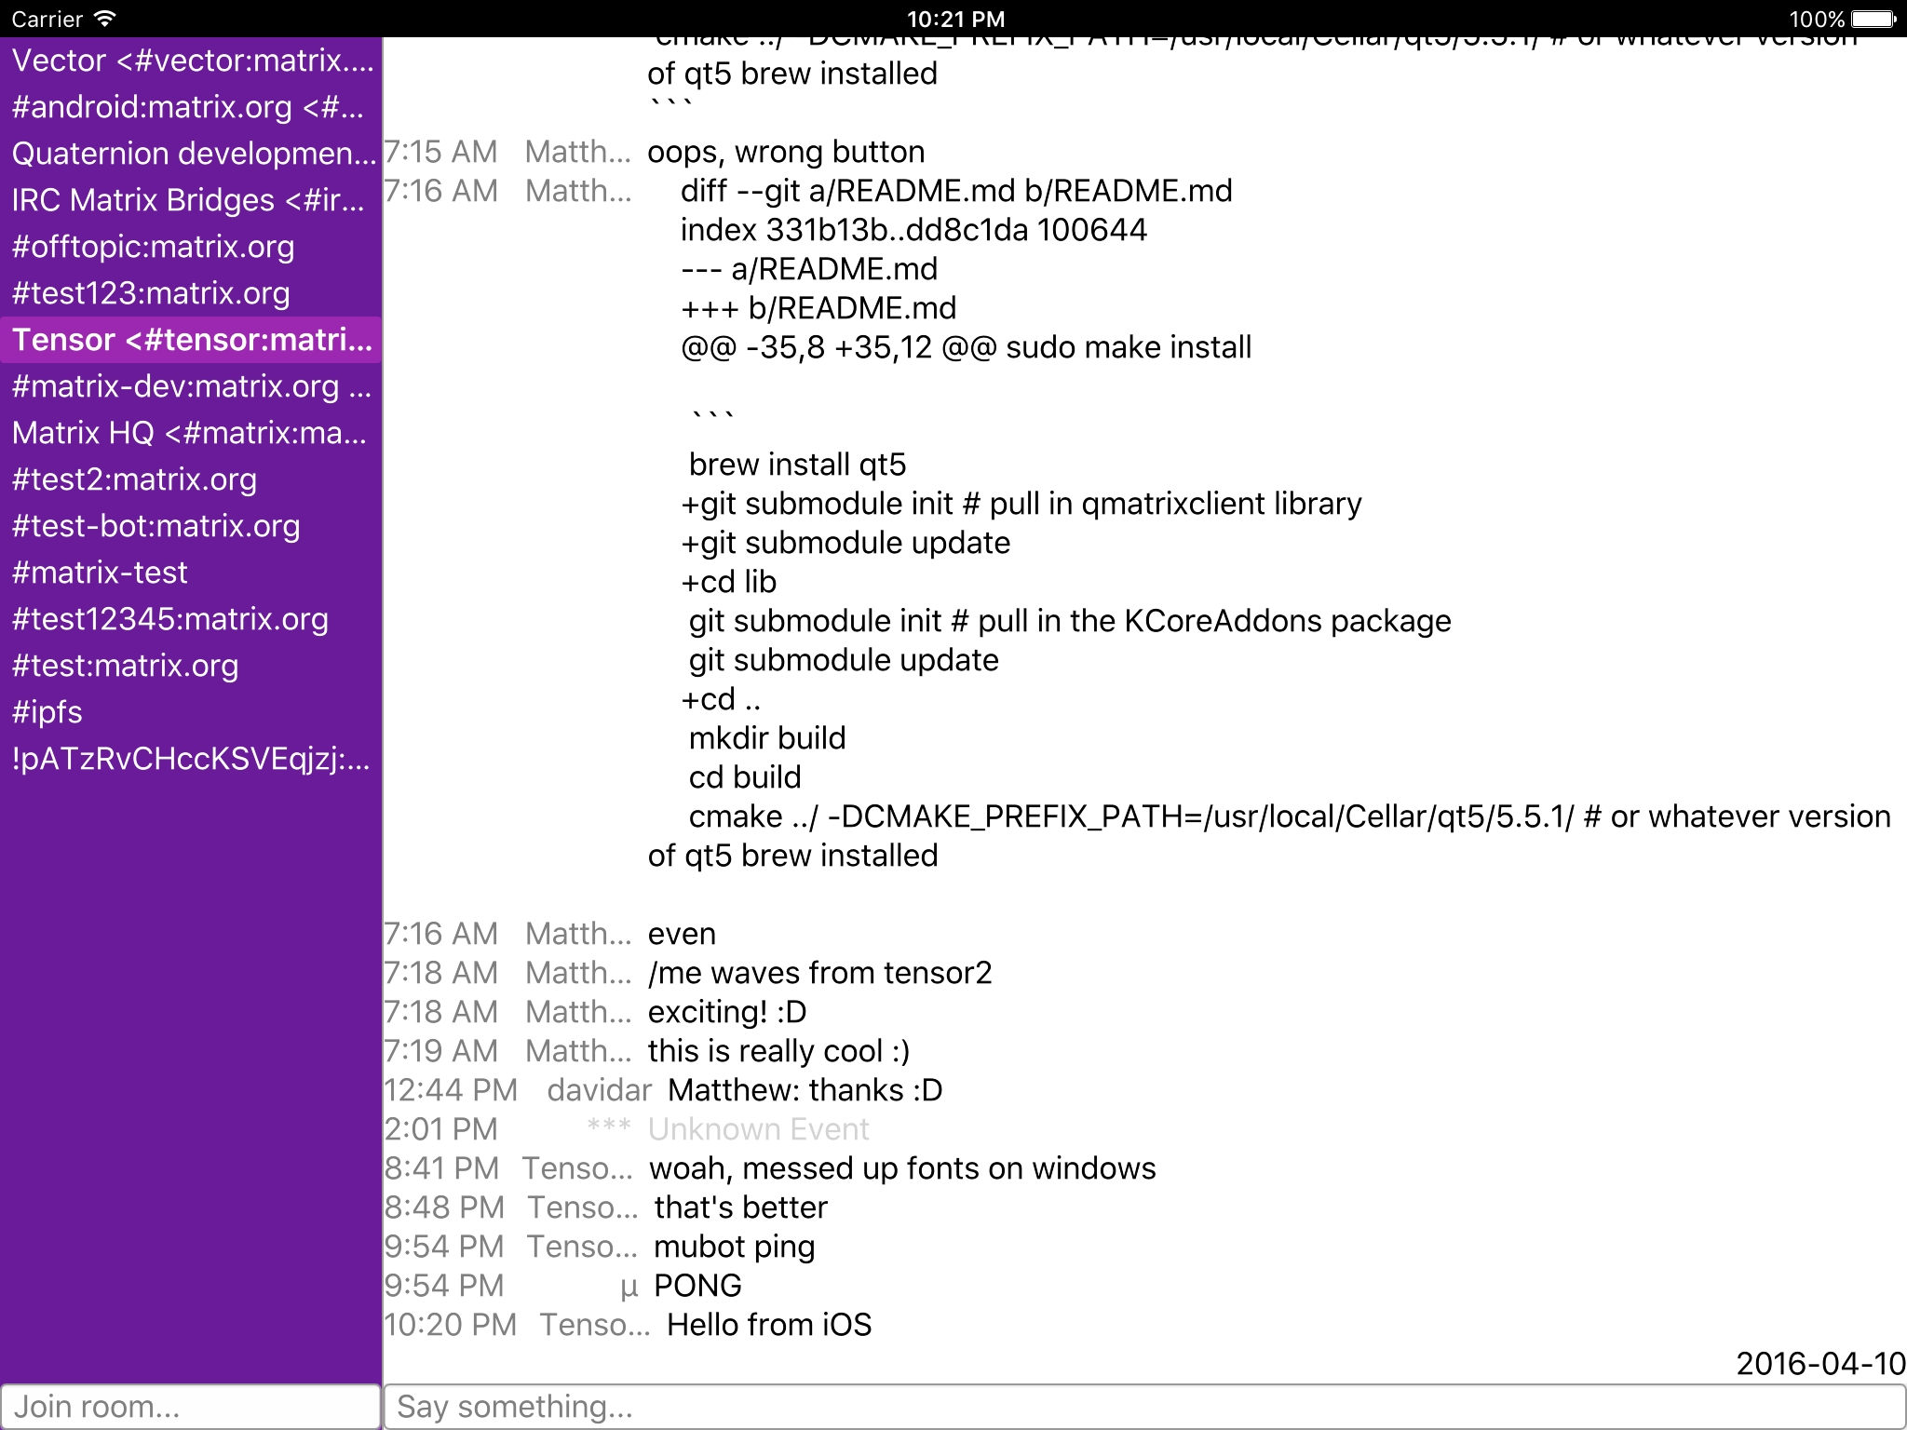1907x1430 pixels.
Task: Click the Hello from iOS message
Action: (x=769, y=1325)
